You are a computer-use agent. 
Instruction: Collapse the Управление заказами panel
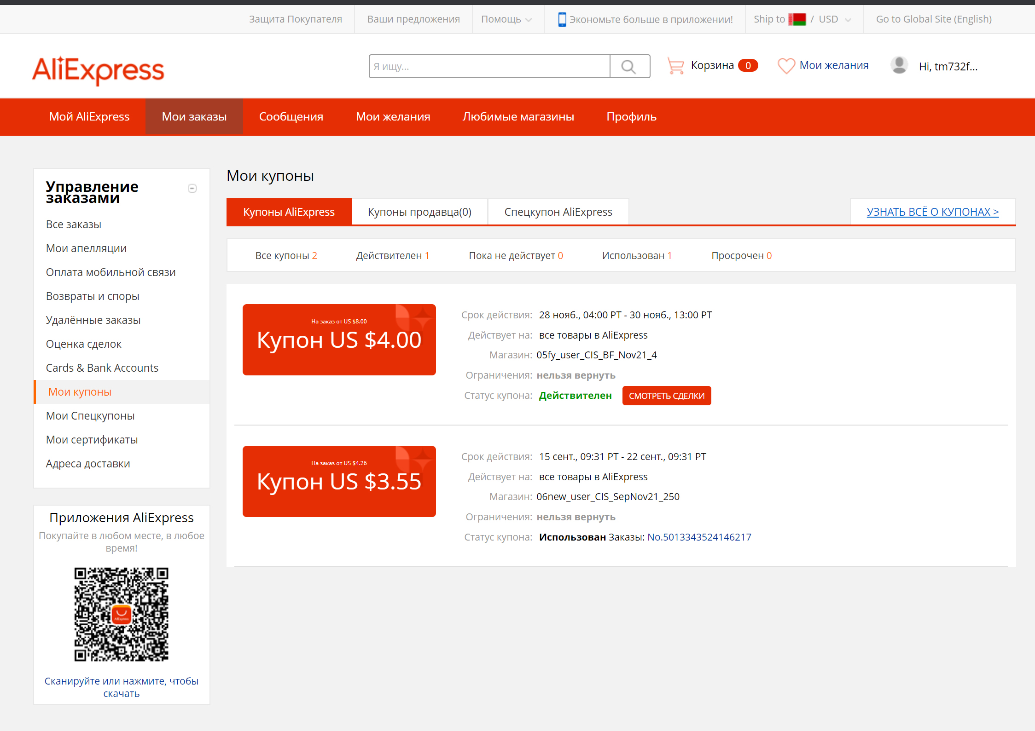[192, 188]
